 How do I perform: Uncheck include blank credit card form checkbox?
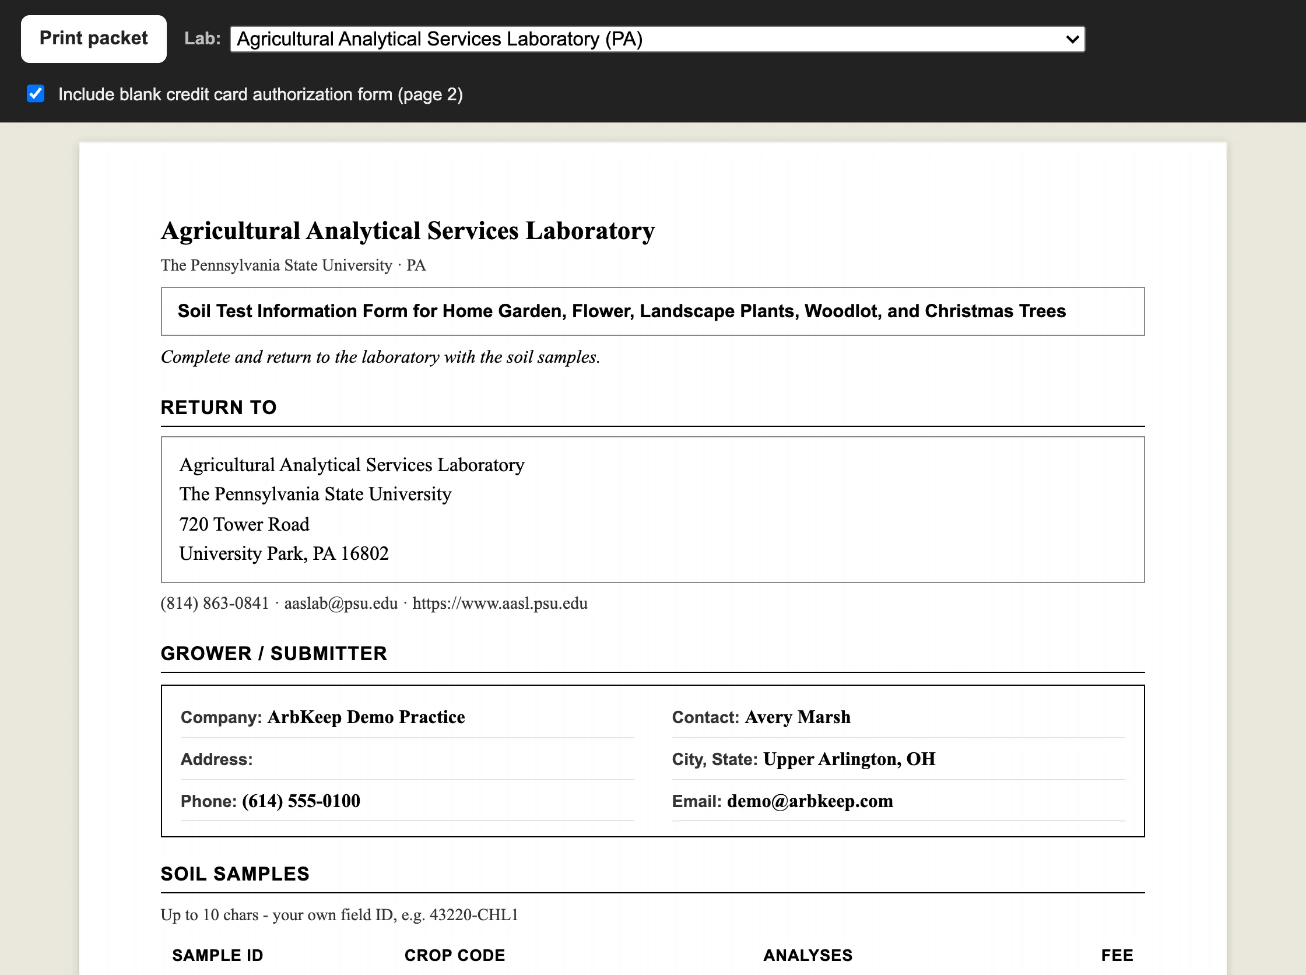point(36,94)
